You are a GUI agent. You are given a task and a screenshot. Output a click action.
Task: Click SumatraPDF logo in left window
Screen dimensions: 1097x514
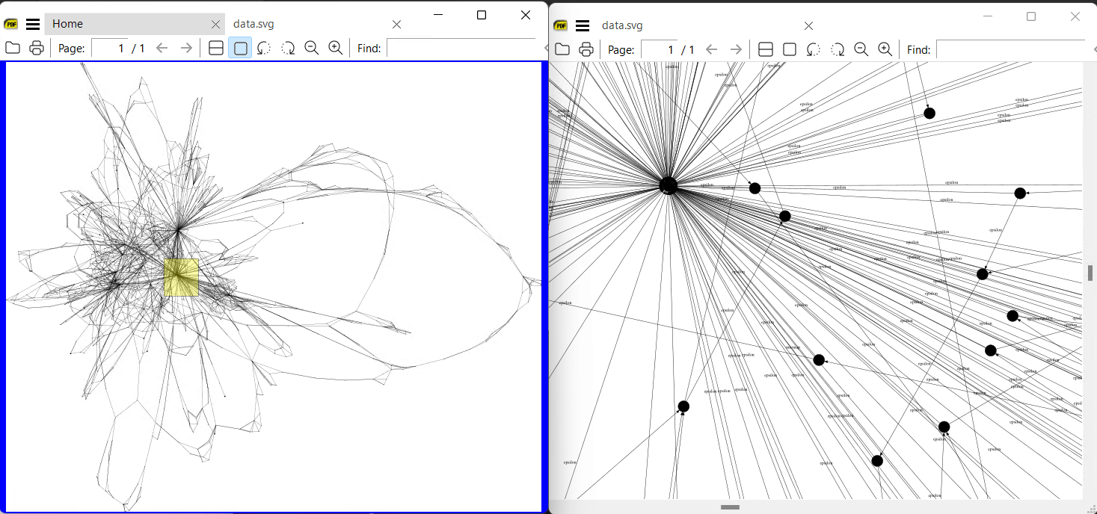coord(12,24)
